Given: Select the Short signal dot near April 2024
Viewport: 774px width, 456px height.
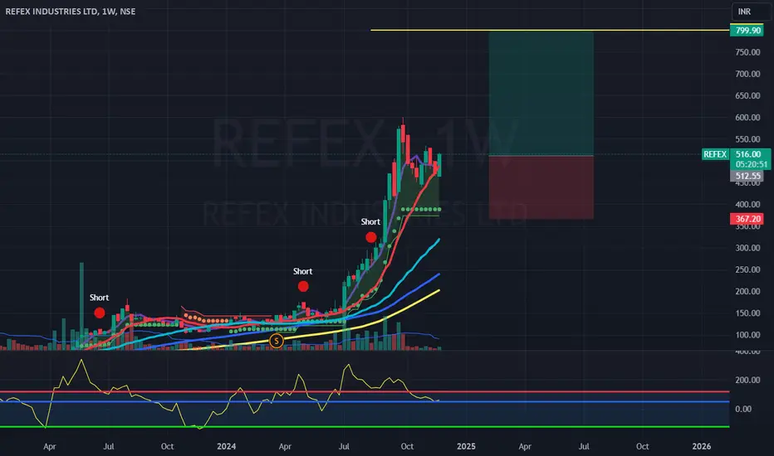Looking at the screenshot, I should click(303, 286).
